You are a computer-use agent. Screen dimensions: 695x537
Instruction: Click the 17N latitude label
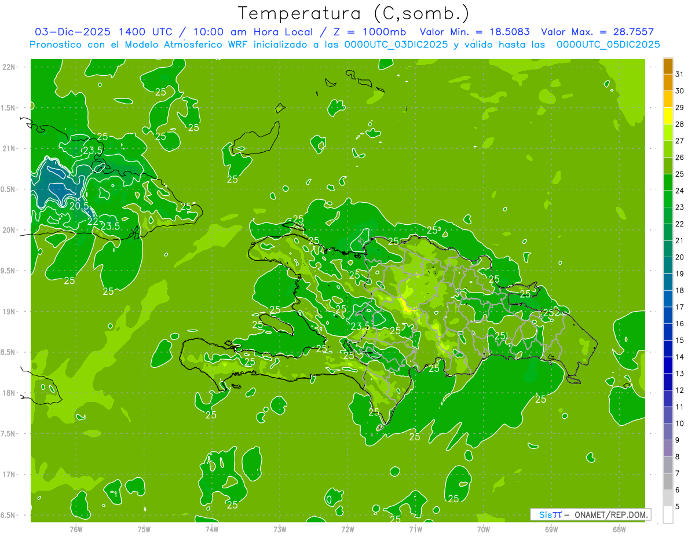click(9, 474)
